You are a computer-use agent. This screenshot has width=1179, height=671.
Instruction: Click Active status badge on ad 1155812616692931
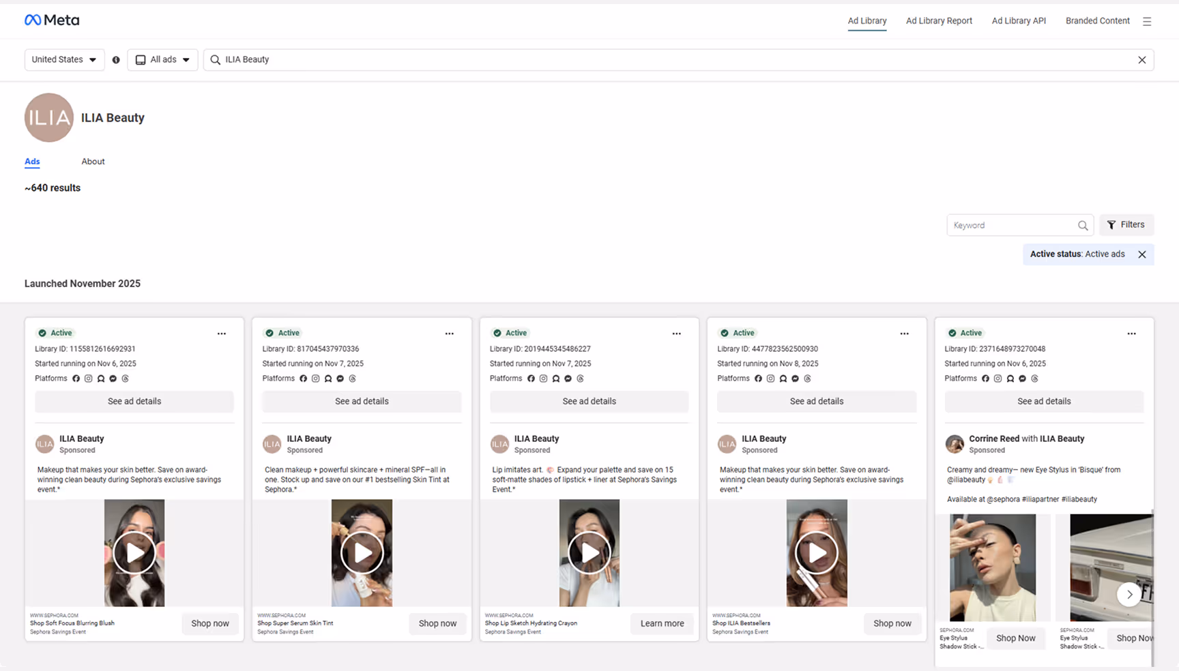(x=55, y=333)
